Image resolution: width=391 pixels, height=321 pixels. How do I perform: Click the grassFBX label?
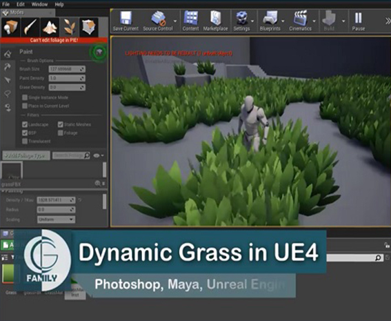click(11, 184)
